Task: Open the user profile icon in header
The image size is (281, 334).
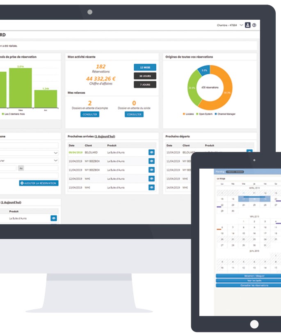Action: click(x=248, y=25)
